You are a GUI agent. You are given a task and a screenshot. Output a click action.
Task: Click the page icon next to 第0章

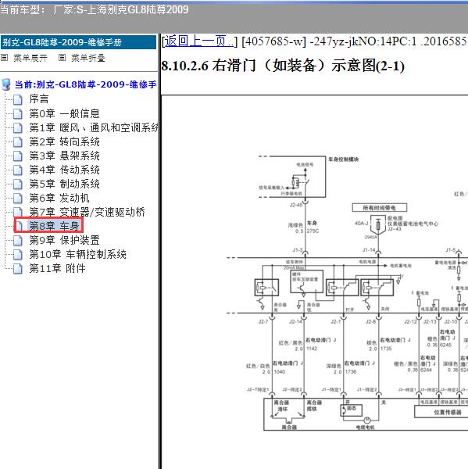click(18, 113)
